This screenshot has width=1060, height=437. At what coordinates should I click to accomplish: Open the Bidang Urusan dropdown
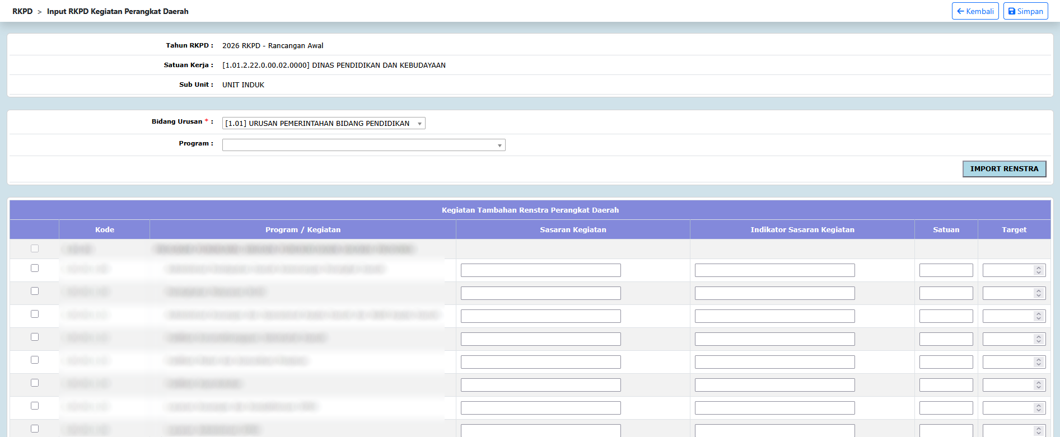324,123
